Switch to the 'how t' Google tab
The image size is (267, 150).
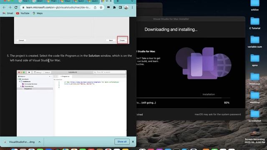(24, 1)
